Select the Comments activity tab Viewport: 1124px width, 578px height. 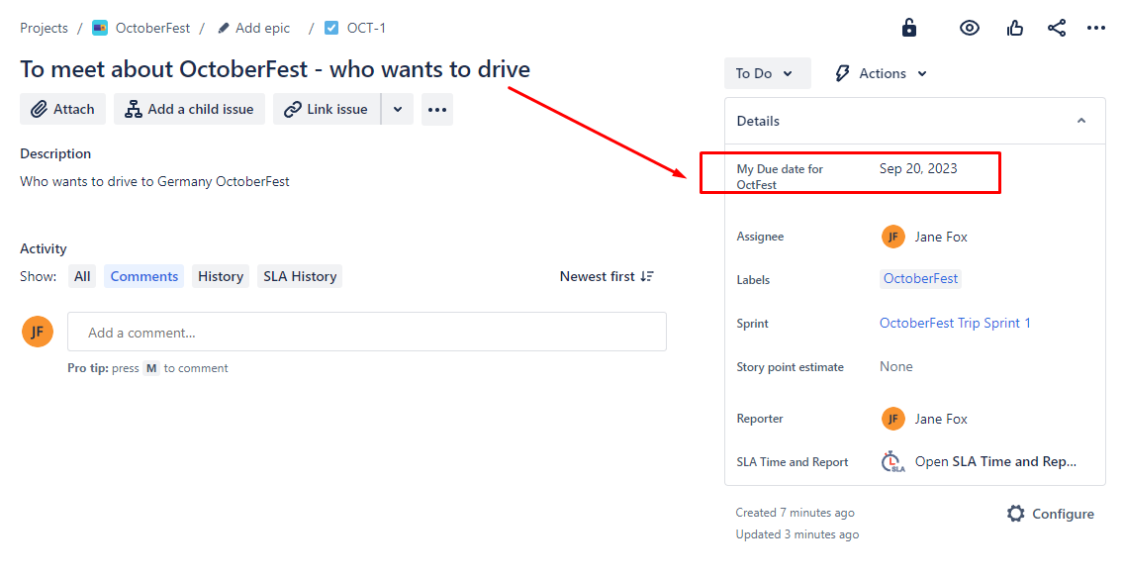click(144, 276)
